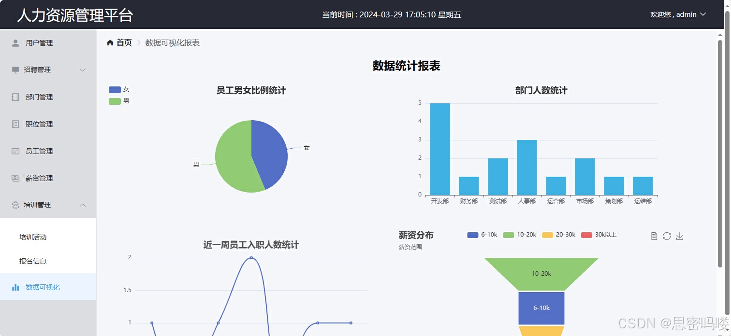
Task: Click the 开发部 bar
Action: [x=440, y=149]
